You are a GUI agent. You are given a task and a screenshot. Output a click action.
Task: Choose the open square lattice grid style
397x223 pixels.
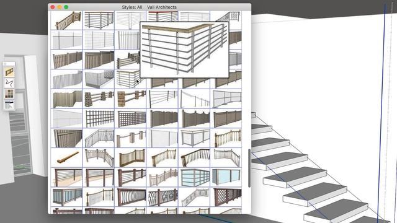point(99,118)
